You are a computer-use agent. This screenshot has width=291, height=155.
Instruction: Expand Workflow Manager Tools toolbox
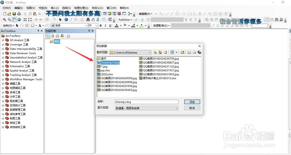[x=3, y=79]
